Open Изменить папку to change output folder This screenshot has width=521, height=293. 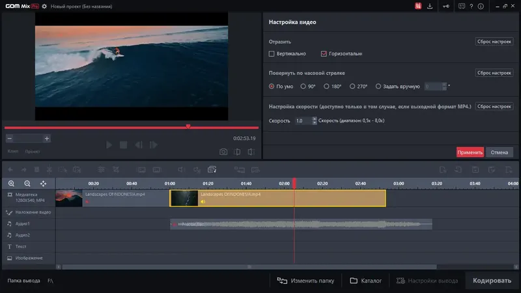[x=305, y=281]
